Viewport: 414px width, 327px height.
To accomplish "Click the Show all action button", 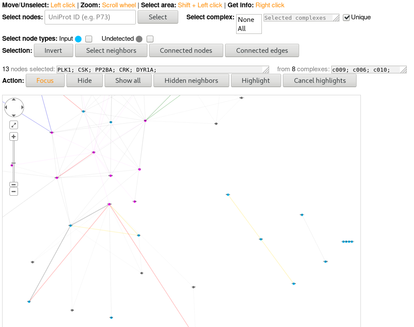I will [128, 80].
